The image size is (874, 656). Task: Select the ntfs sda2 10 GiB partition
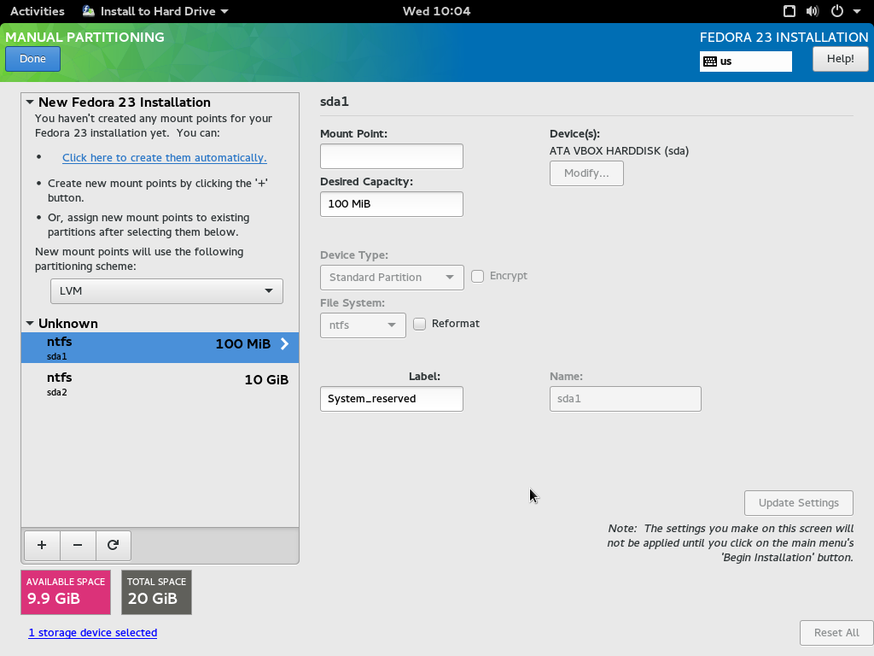pyautogui.click(x=160, y=384)
